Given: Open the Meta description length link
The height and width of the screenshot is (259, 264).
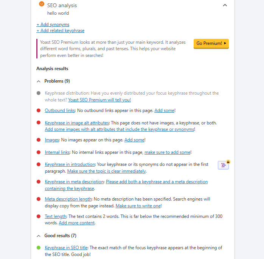Looking at the screenshot, I should click(x=68, y=199).
